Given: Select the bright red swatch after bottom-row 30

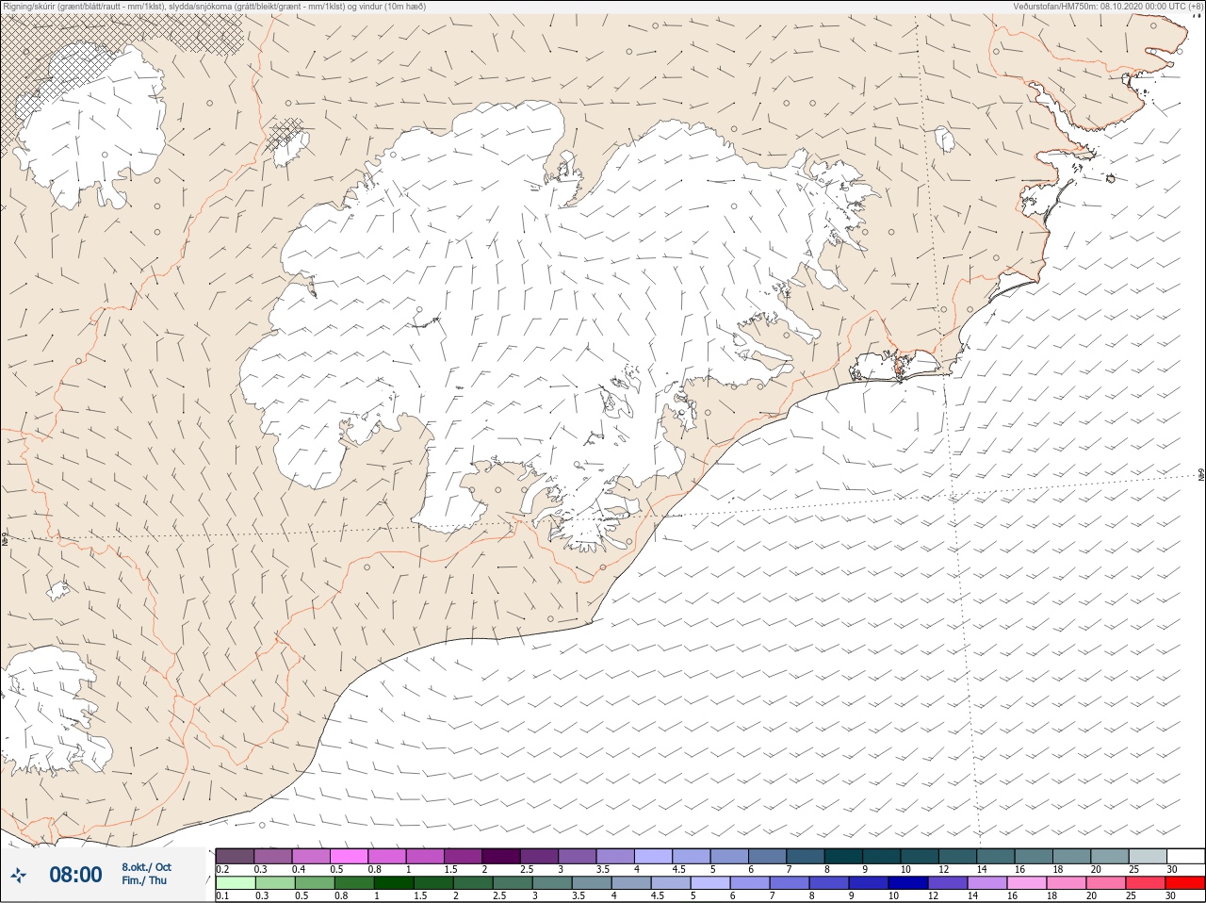Looking at the screenshot, I should (x=1185, y=883).
